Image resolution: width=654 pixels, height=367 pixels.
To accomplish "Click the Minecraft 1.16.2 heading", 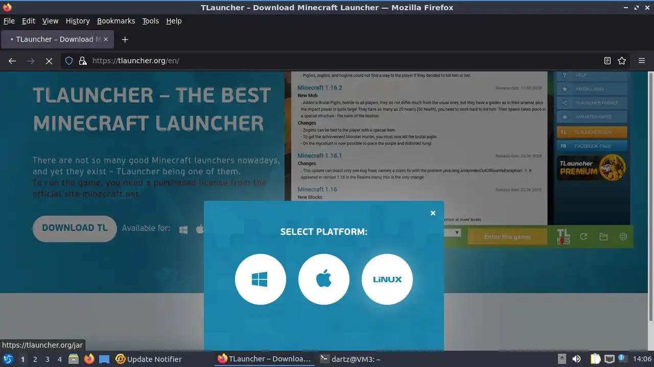I will [320, 88].
